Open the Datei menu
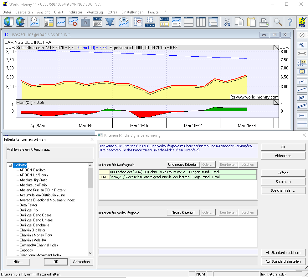This screenshot has height=278, width=308. click(x=7, y=12)
